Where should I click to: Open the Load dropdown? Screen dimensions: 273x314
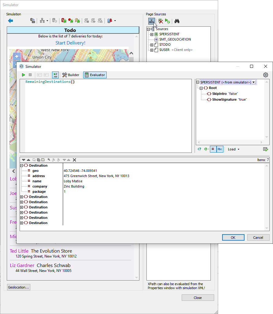click(233, 149)
